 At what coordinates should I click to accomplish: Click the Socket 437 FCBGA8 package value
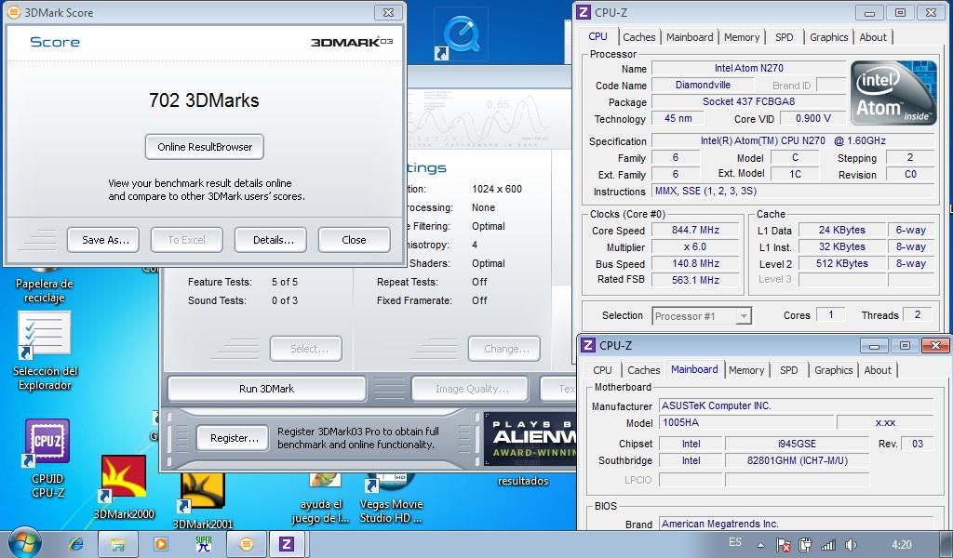coord(749,101)
